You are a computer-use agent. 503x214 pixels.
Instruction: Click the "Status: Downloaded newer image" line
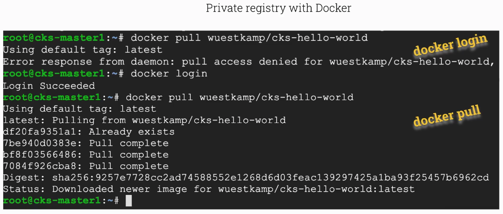(209, 189)
